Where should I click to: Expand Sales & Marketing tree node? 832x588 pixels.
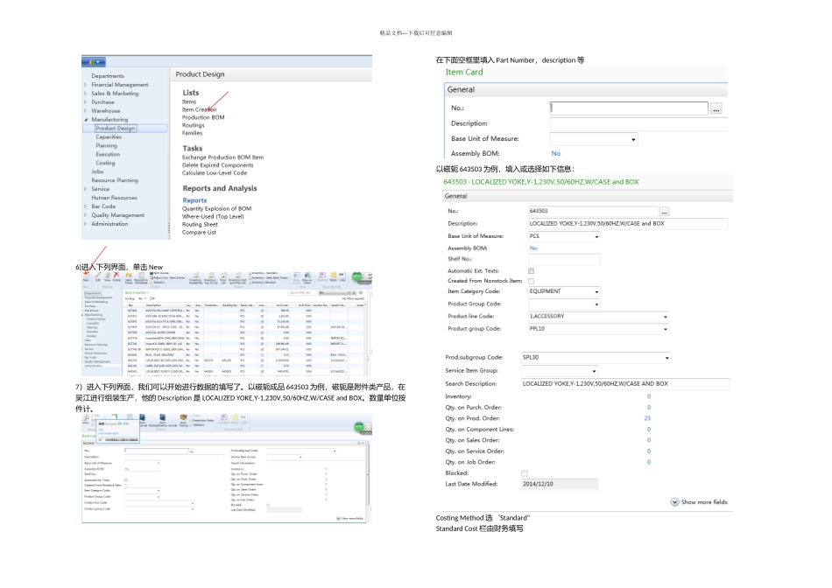pos(86,94)
